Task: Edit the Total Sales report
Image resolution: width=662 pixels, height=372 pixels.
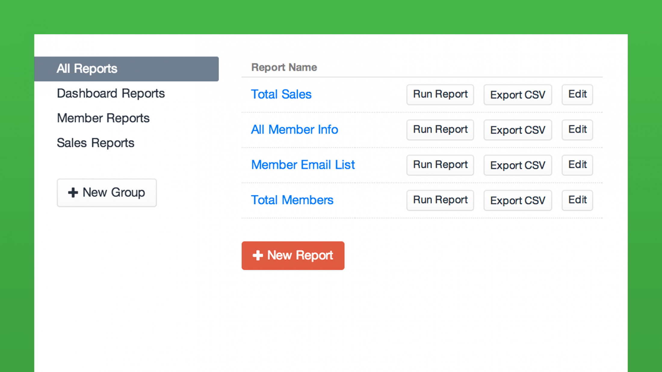Action: coord(577,94)
